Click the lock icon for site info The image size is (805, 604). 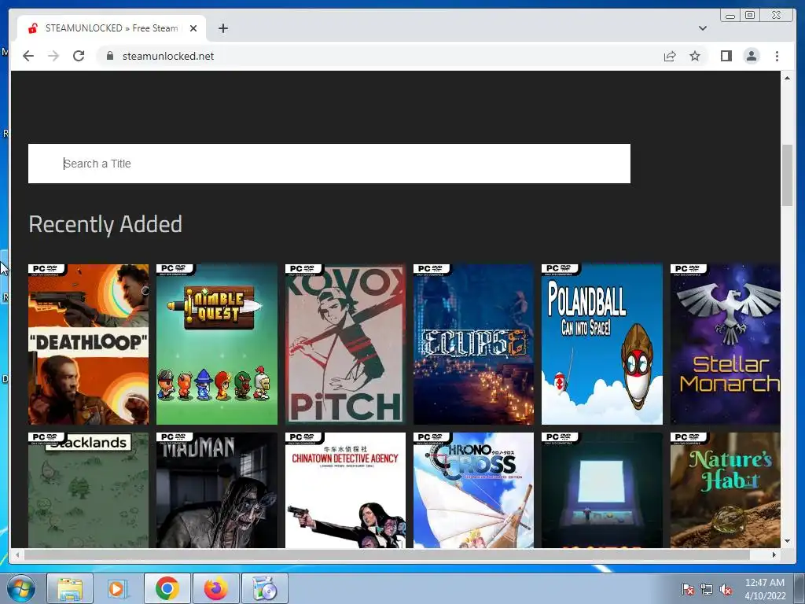[x=109, y=56]
